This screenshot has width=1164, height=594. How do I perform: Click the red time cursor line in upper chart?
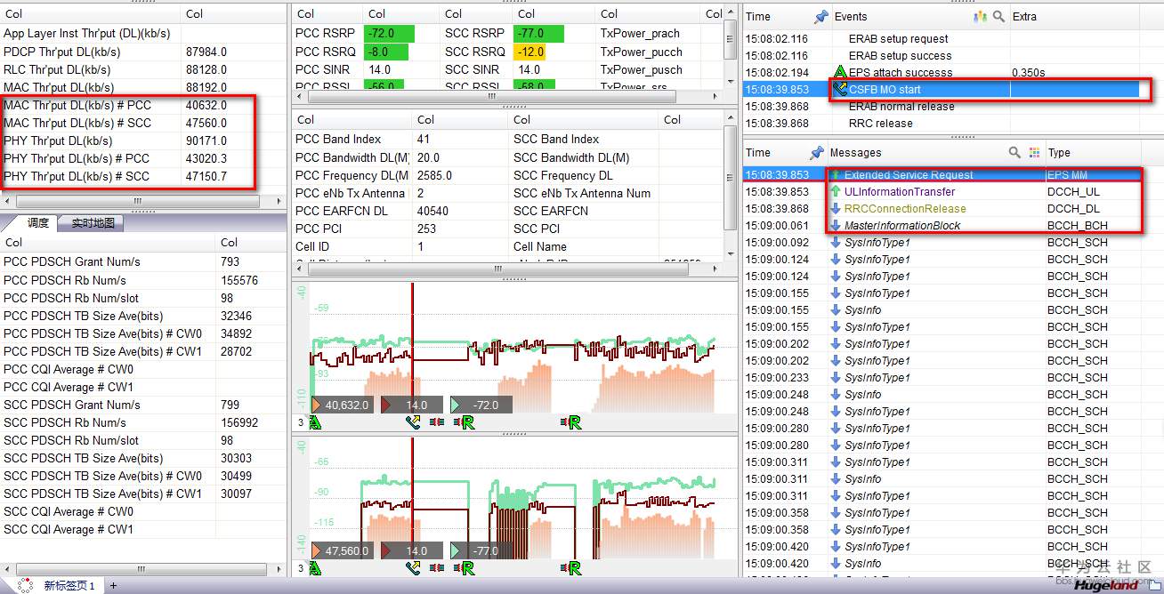412,347
